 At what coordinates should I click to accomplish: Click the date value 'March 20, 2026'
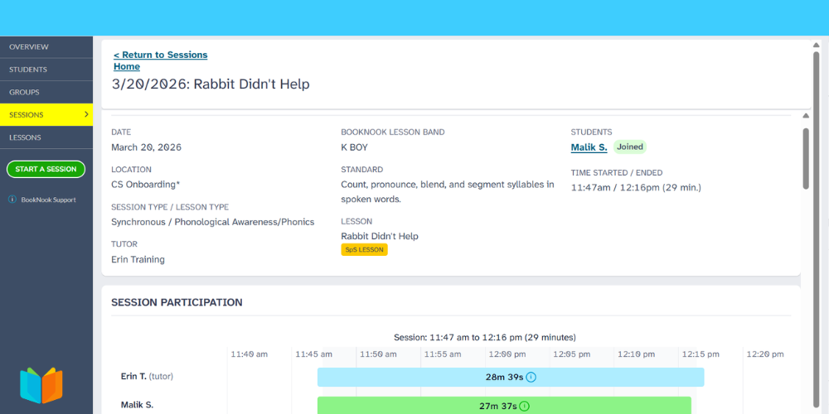(x=147, y=147)
